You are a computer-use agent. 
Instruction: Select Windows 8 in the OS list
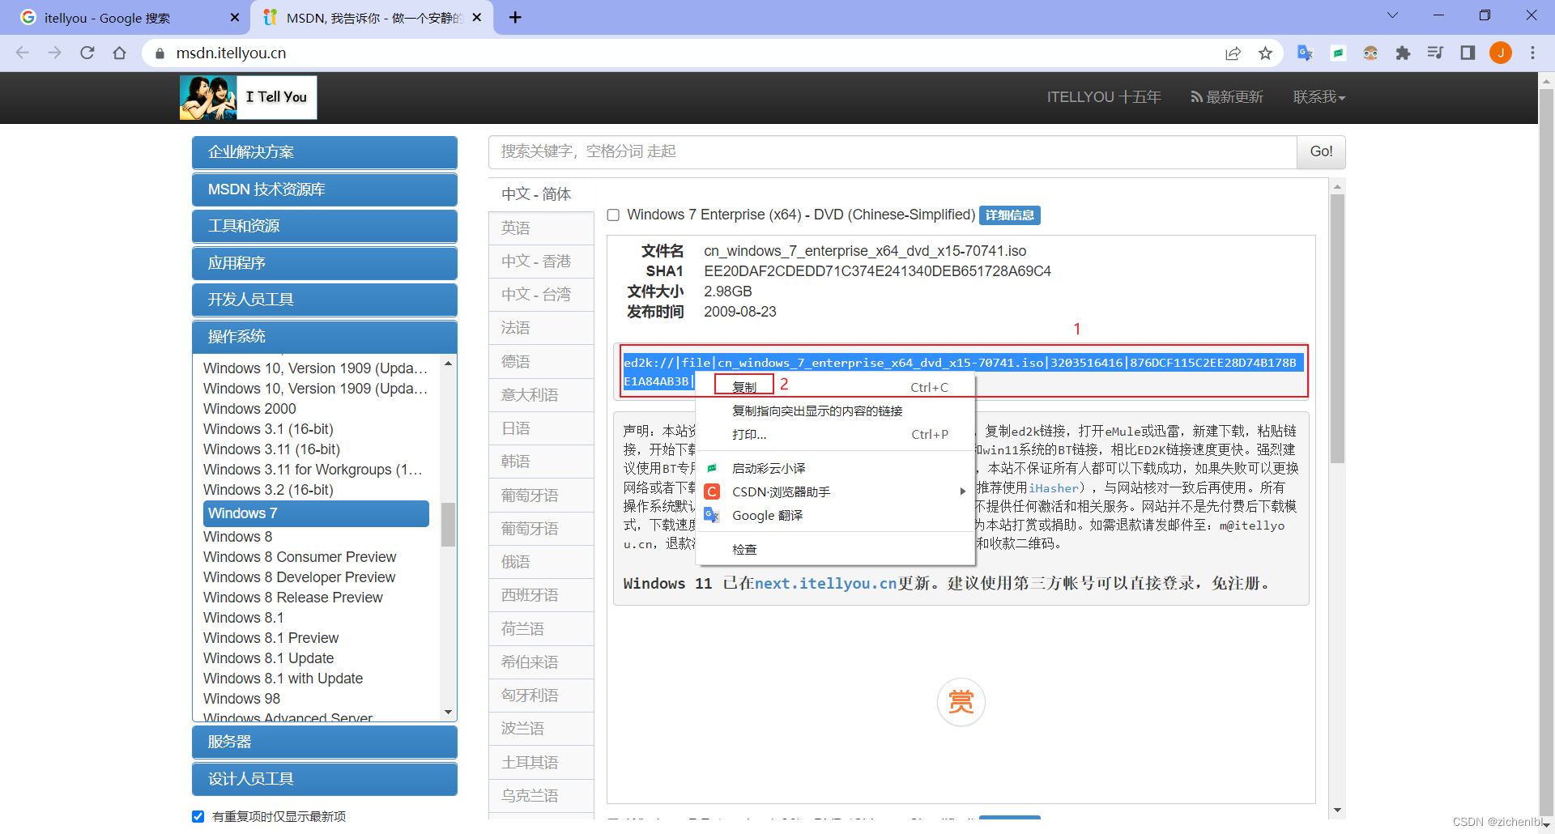point(237,537)
